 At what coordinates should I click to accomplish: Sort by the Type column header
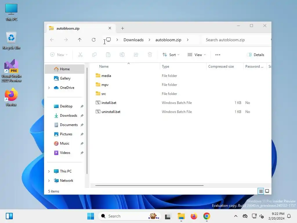pos(183,66)
